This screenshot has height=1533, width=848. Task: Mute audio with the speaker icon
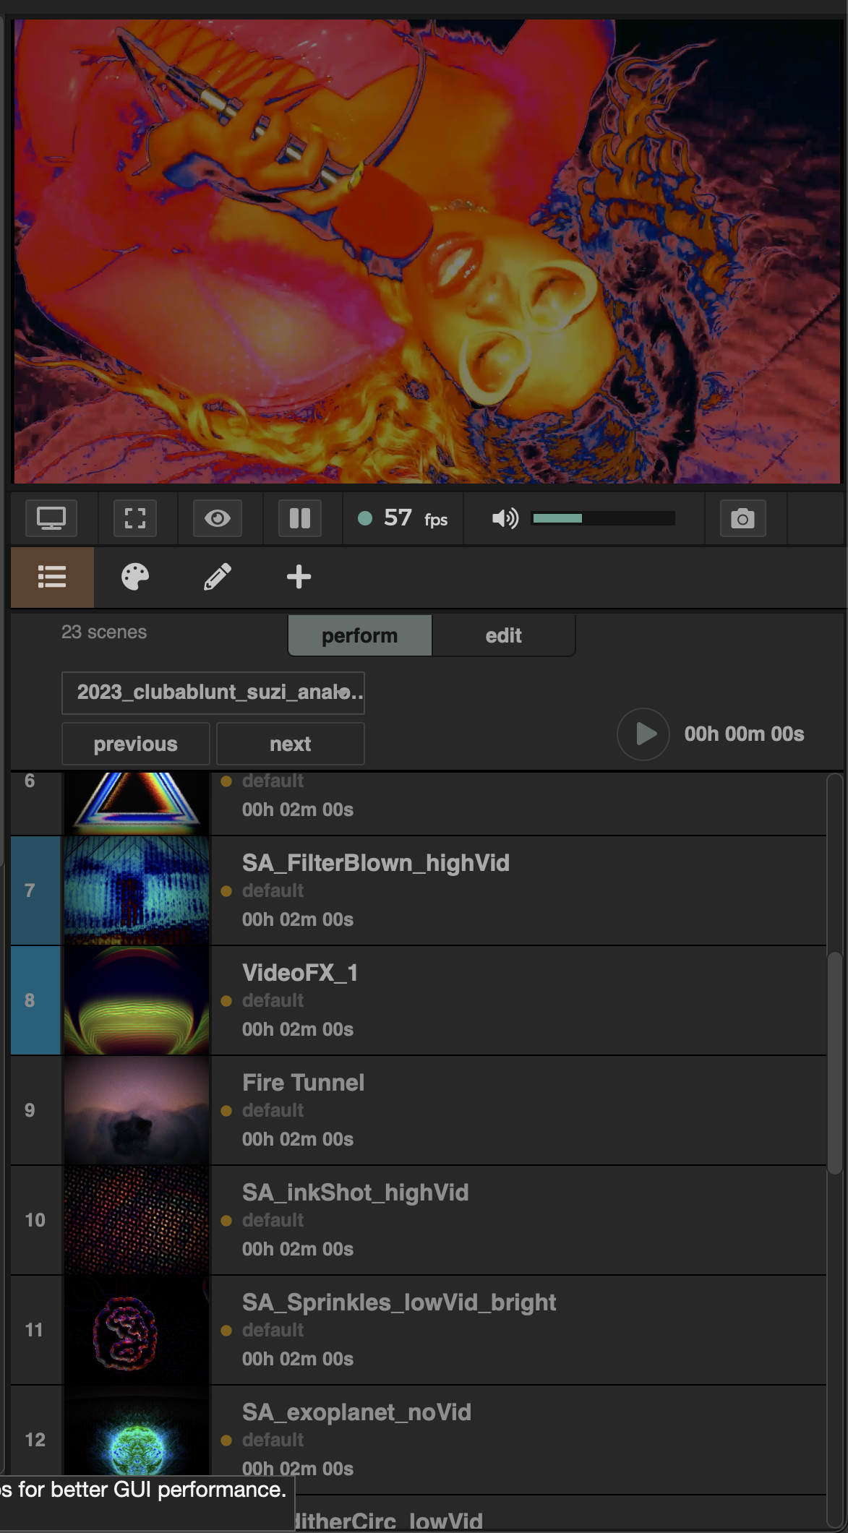coord(505,518)
